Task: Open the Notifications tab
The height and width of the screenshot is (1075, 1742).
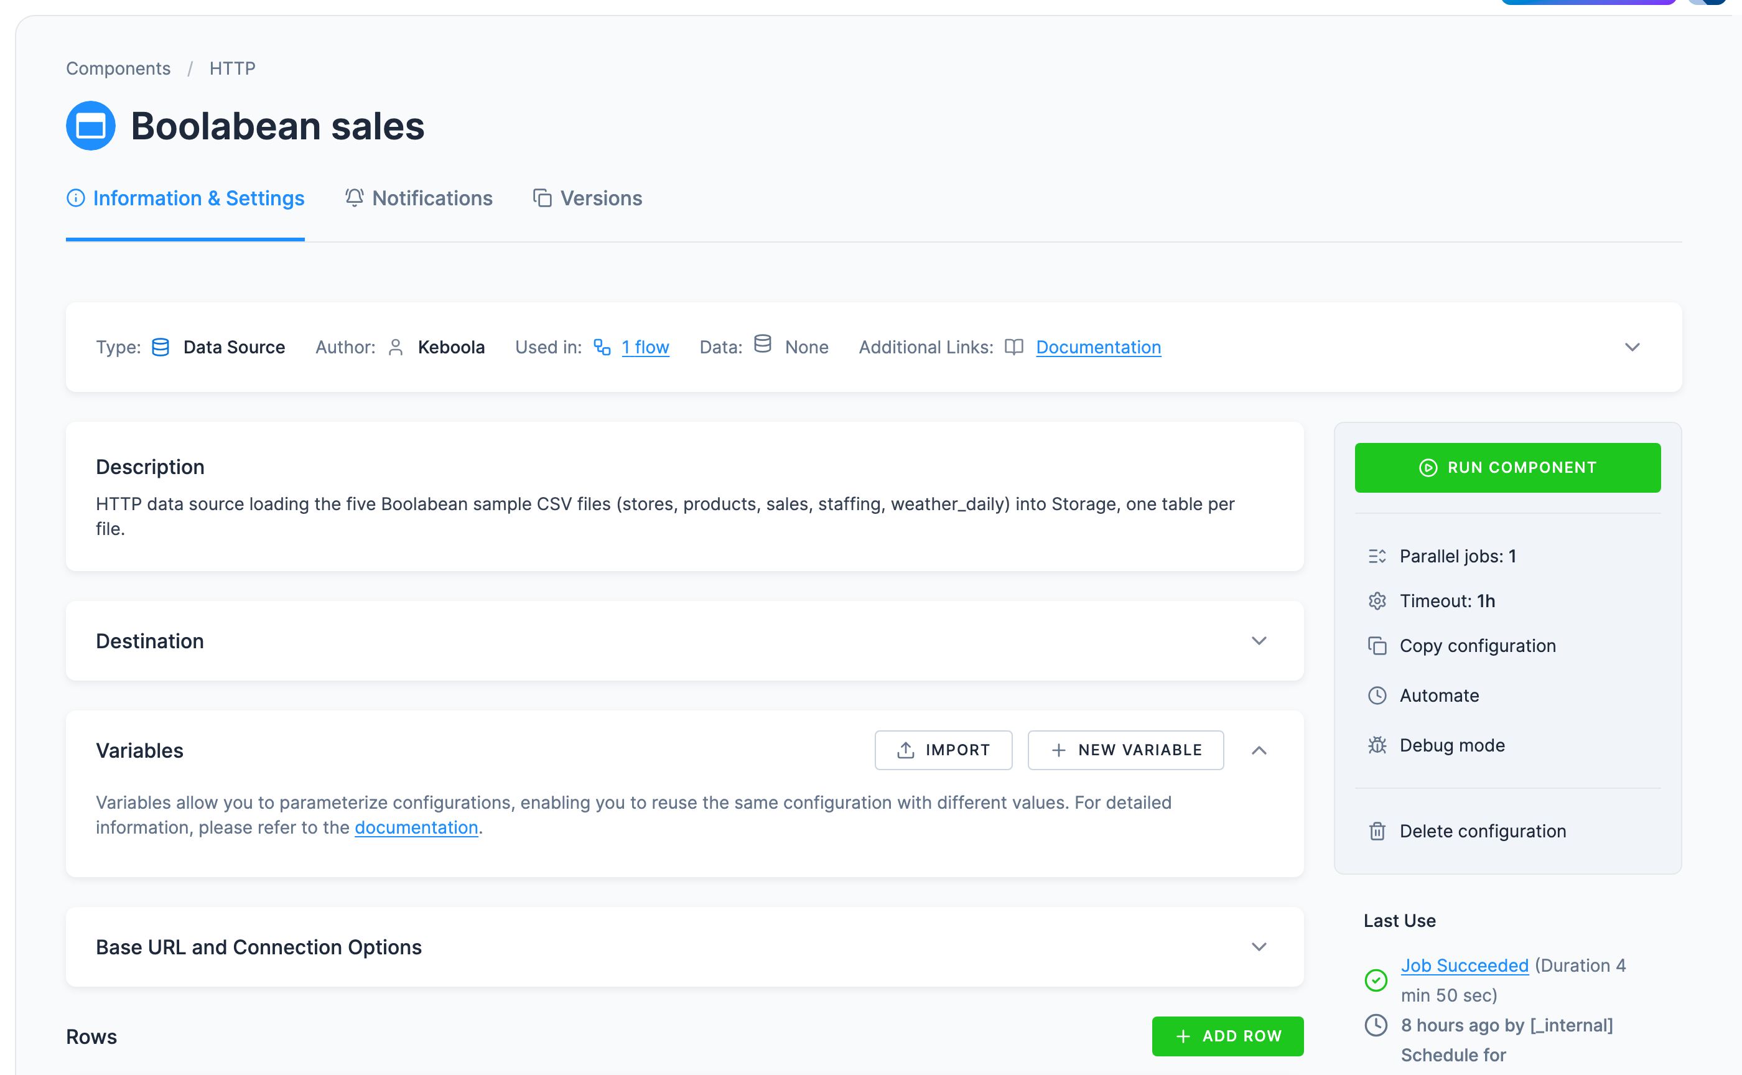Action: pyautogui.click(x=419, y=198)
